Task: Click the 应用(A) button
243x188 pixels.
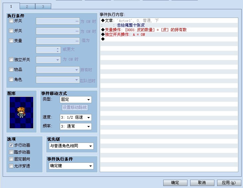Action: 229,183
